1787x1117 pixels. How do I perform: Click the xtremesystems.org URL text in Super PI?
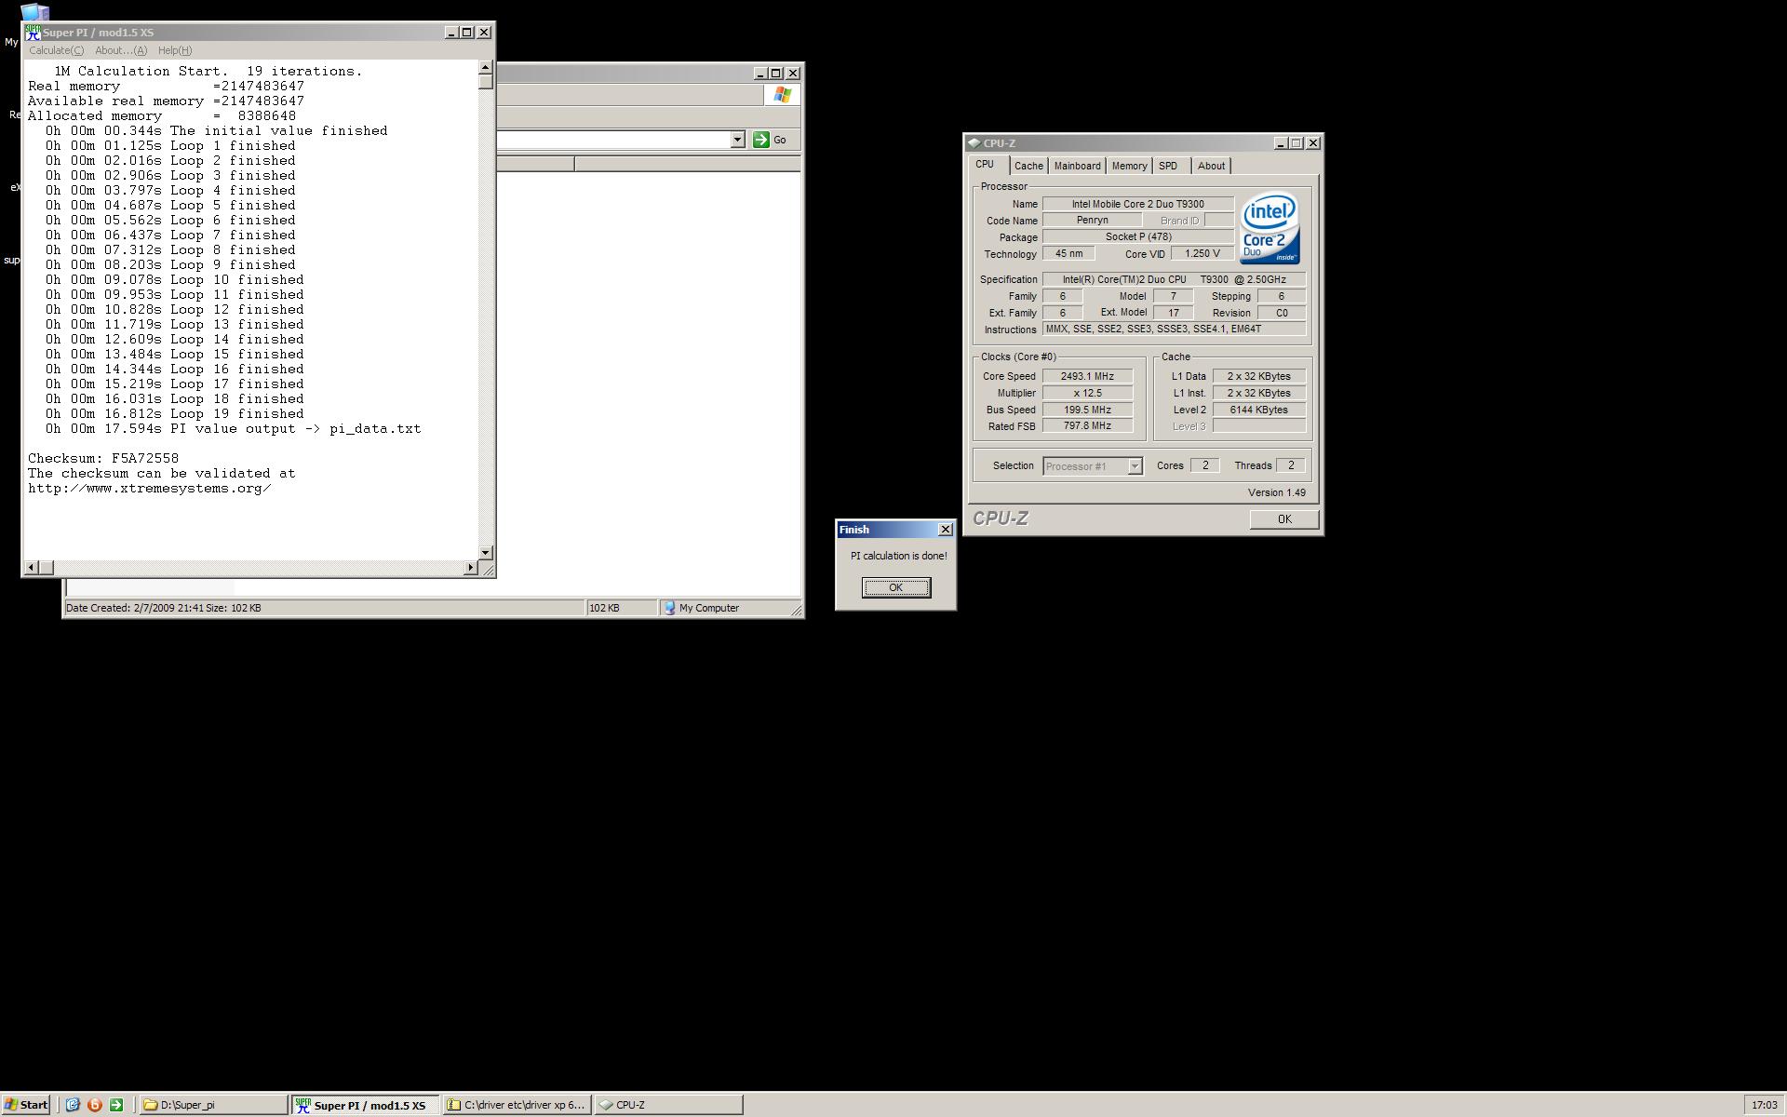pos(150,489)
